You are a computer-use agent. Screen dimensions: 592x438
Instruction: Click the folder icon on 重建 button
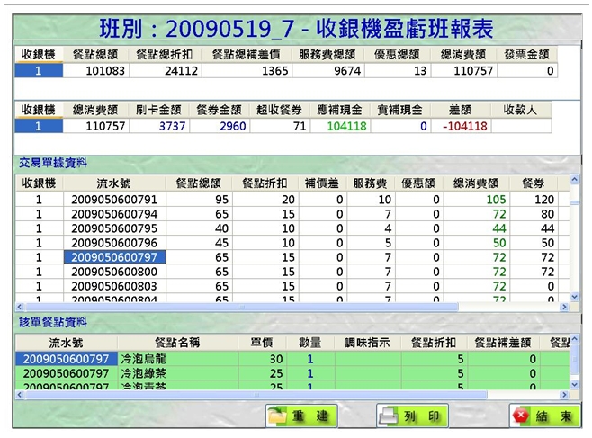click(276, 416)
